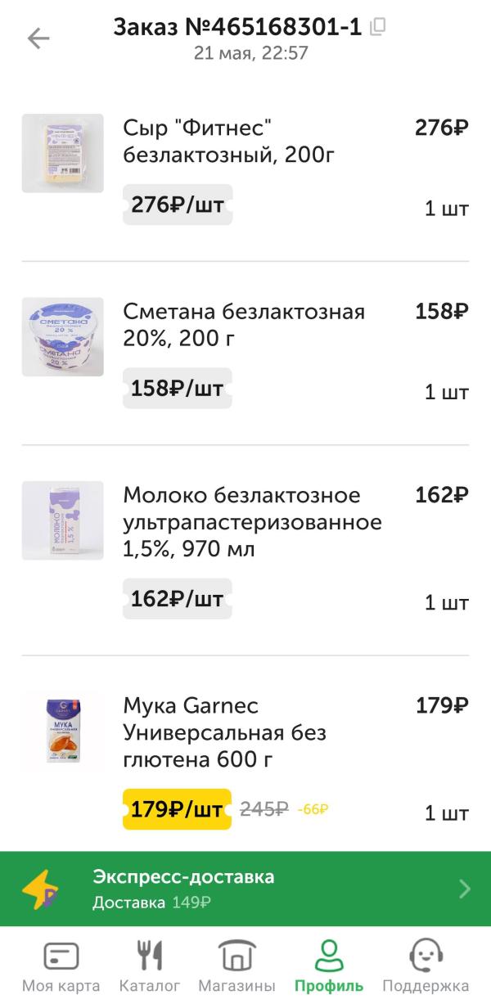The height and width of the screenshot is (1004, 491).
Task: Open Профиль person icon
Action: 329,957
